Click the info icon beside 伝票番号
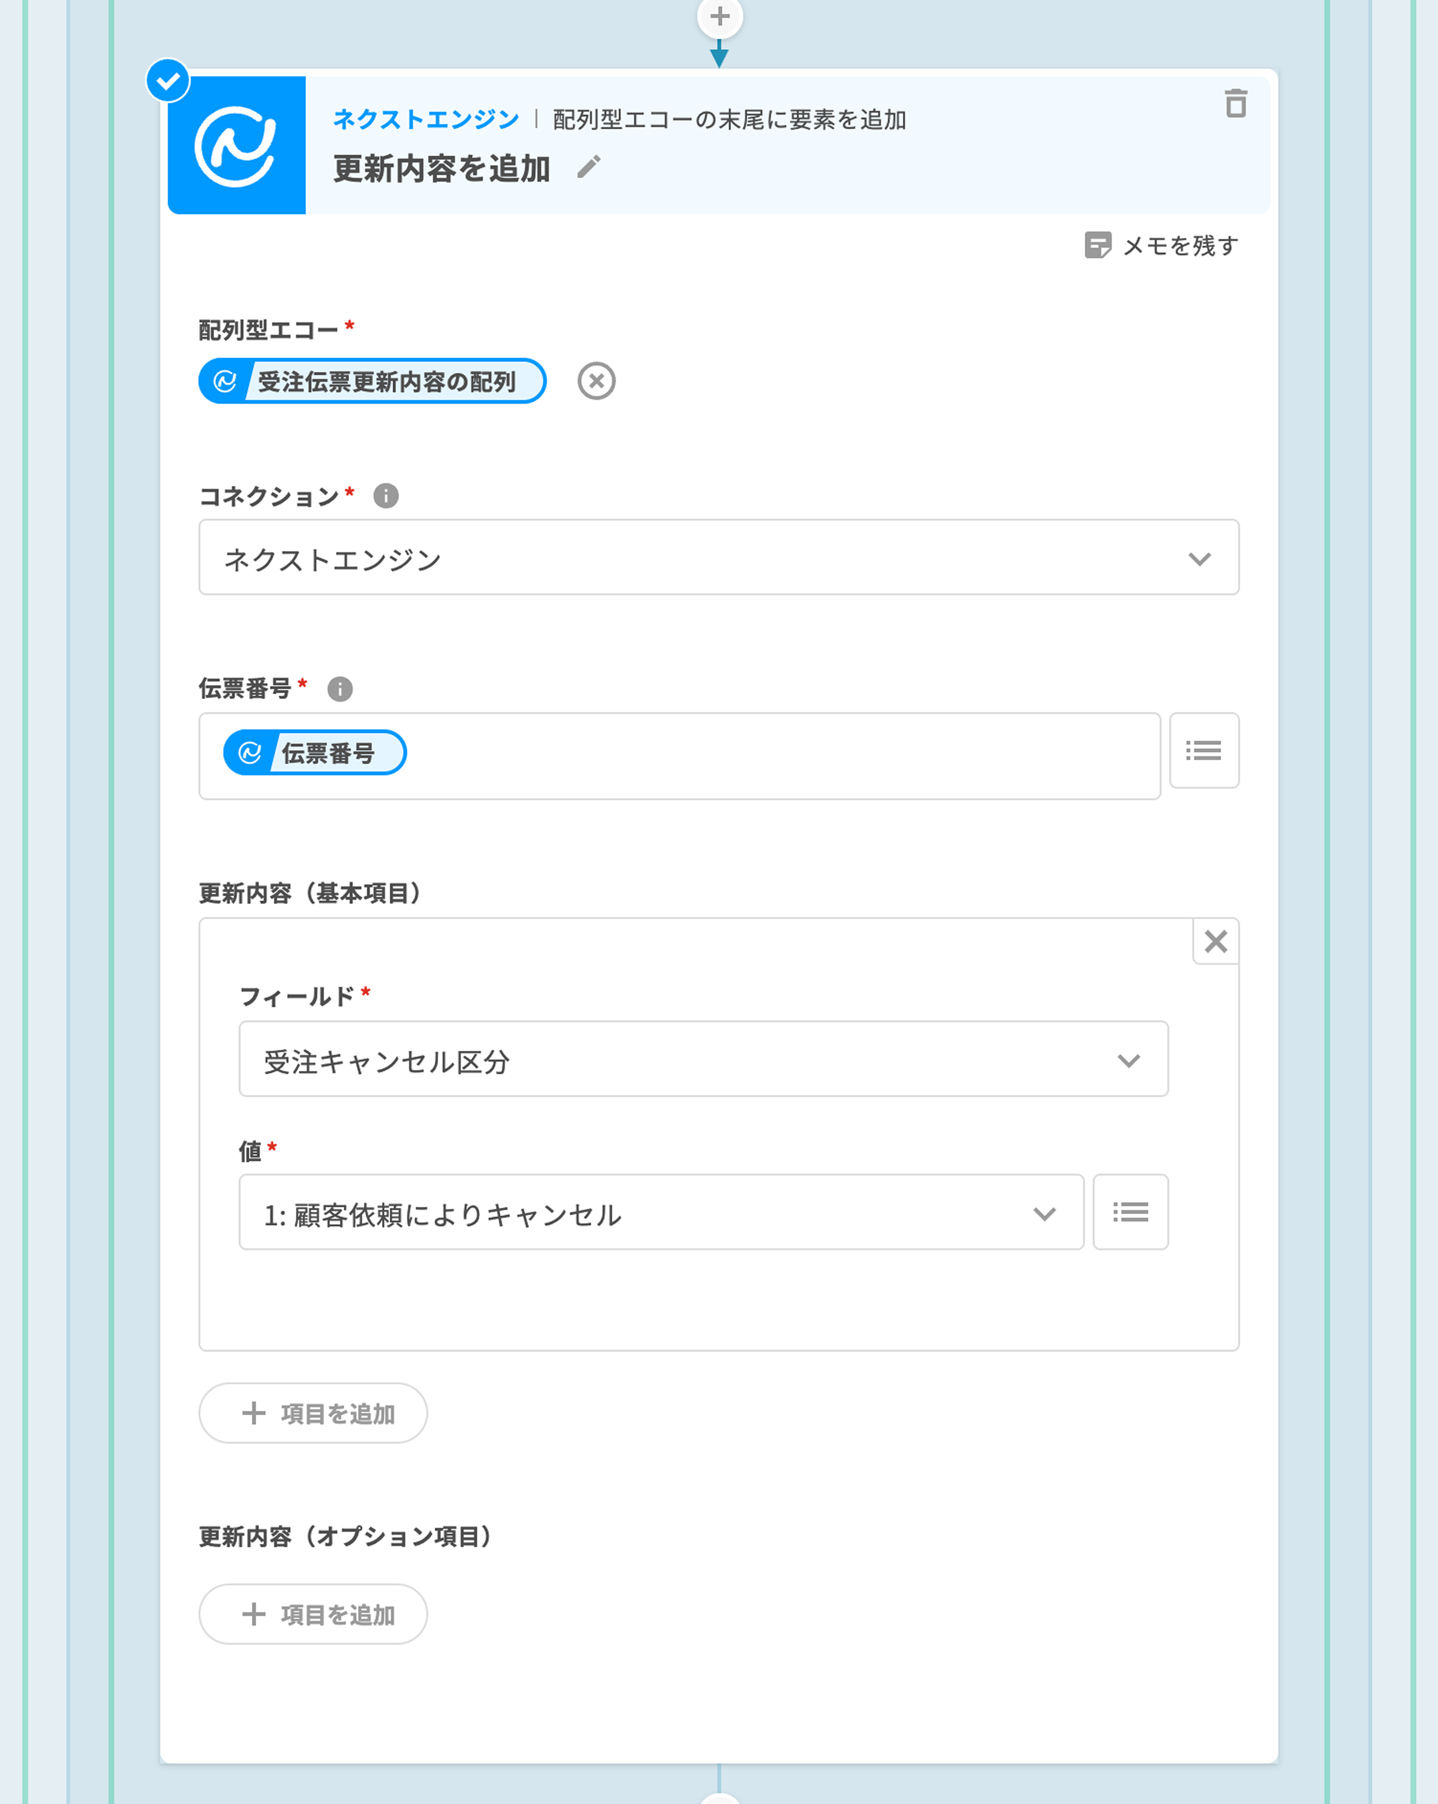The image size is (1438, 1804). click(340, 689)
